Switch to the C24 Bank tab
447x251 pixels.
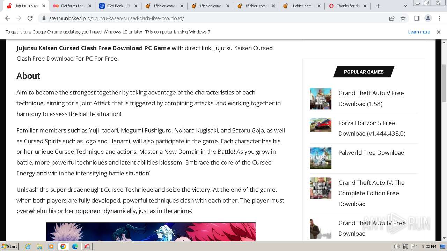(118, 6)
